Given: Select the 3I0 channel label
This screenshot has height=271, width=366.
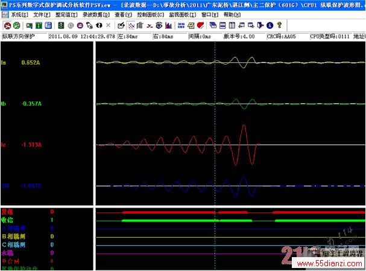Looking at the screenshot, I should coord(5,186).
